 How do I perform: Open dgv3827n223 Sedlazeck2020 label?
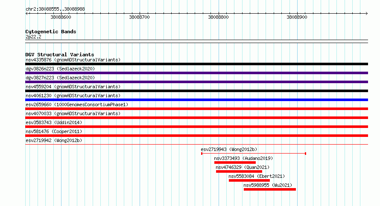pos(60,78)
